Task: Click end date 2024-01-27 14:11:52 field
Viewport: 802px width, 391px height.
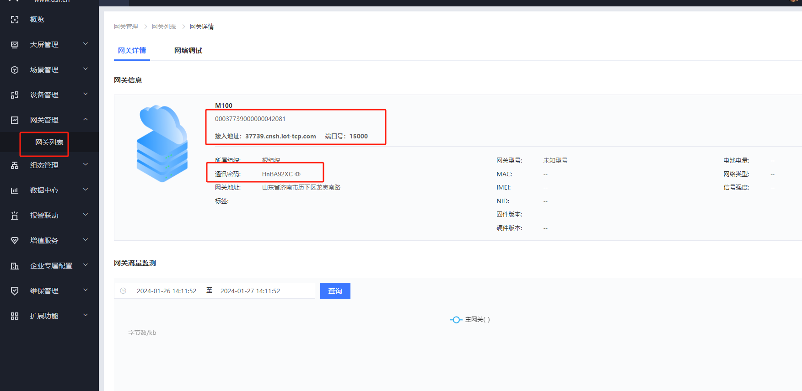Action: [250, 291]
